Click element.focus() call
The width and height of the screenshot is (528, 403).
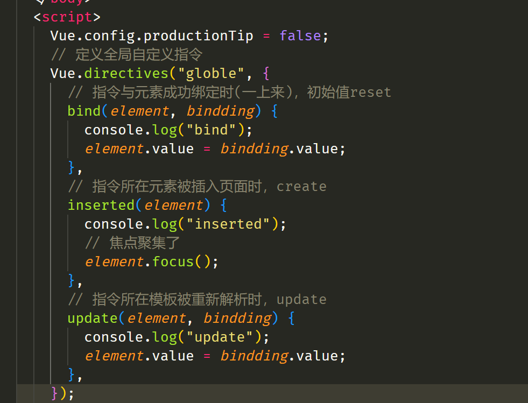point(152,261)
